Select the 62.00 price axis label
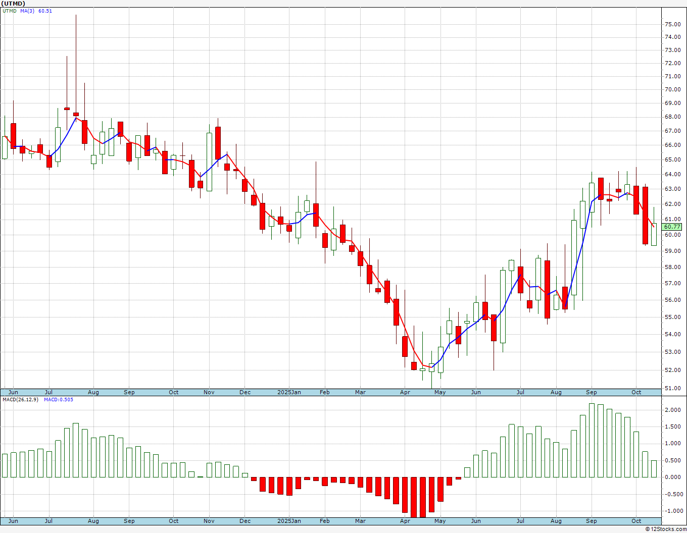This screenshot has width=687, height=533. [x=672, y=204]
